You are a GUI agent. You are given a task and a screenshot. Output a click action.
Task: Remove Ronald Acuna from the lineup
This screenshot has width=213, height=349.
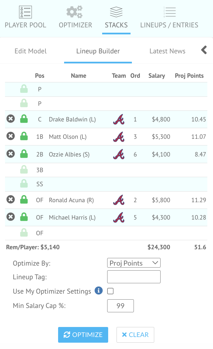pos(10,200)
